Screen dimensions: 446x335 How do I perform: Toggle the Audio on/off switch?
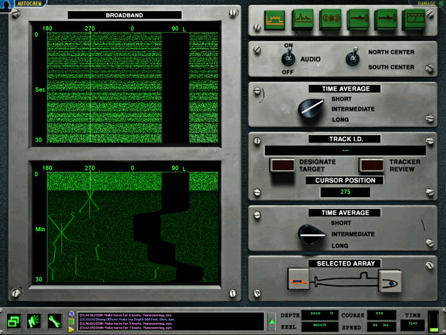click(287, 59)
